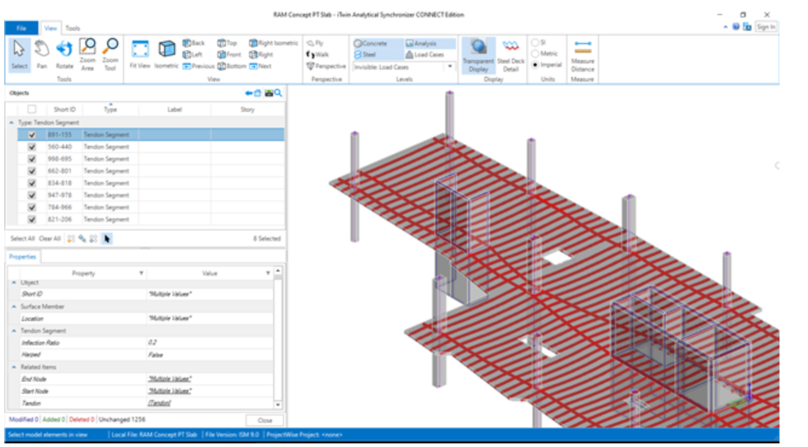Open the Tendon link value
Screen dimensions: 808x447
point(159,403)
